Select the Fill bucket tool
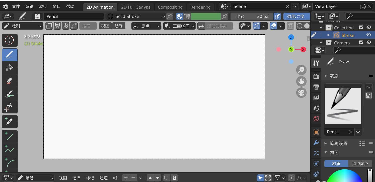 [10, 68]
